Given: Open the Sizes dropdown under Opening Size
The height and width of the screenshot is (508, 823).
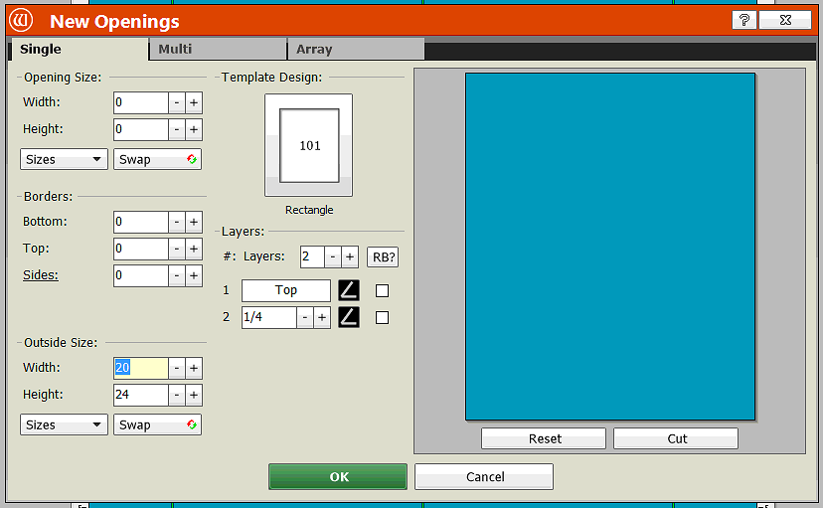Looking at the screenshot, I should pyautogui.click(x=64, y=159).
